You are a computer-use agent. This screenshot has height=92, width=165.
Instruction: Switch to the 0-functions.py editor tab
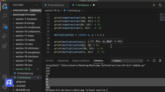56,5
